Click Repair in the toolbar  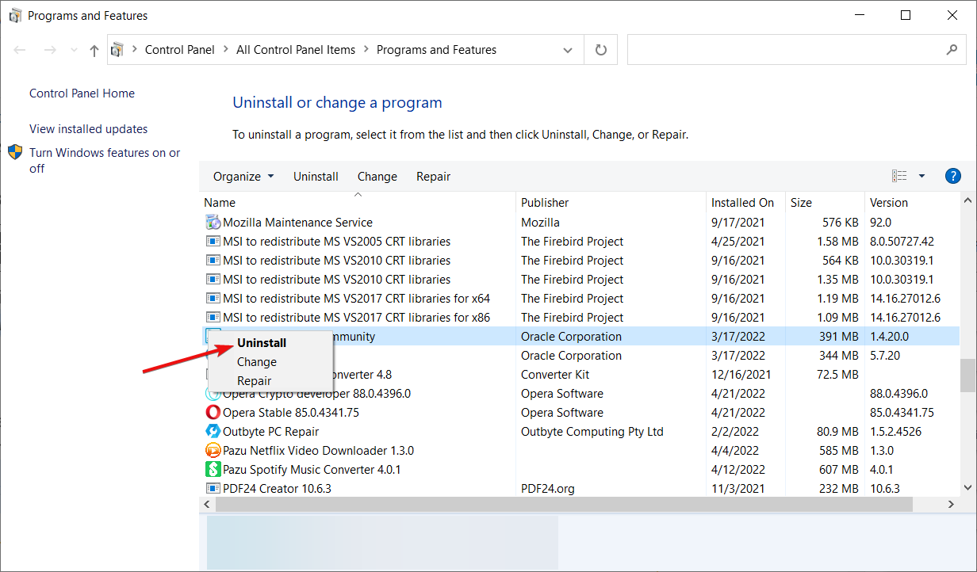pyautogui.click(x=434, y=177)
